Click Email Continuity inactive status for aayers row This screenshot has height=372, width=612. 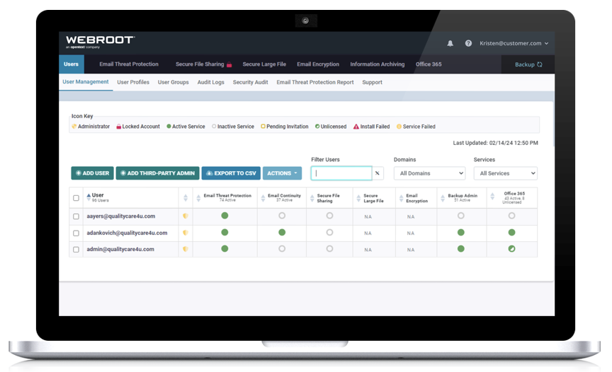(x=282, y=216)
